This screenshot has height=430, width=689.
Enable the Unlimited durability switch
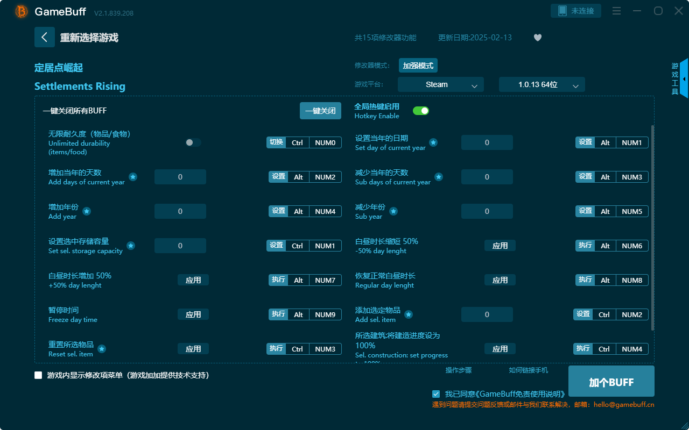[193, 142]
